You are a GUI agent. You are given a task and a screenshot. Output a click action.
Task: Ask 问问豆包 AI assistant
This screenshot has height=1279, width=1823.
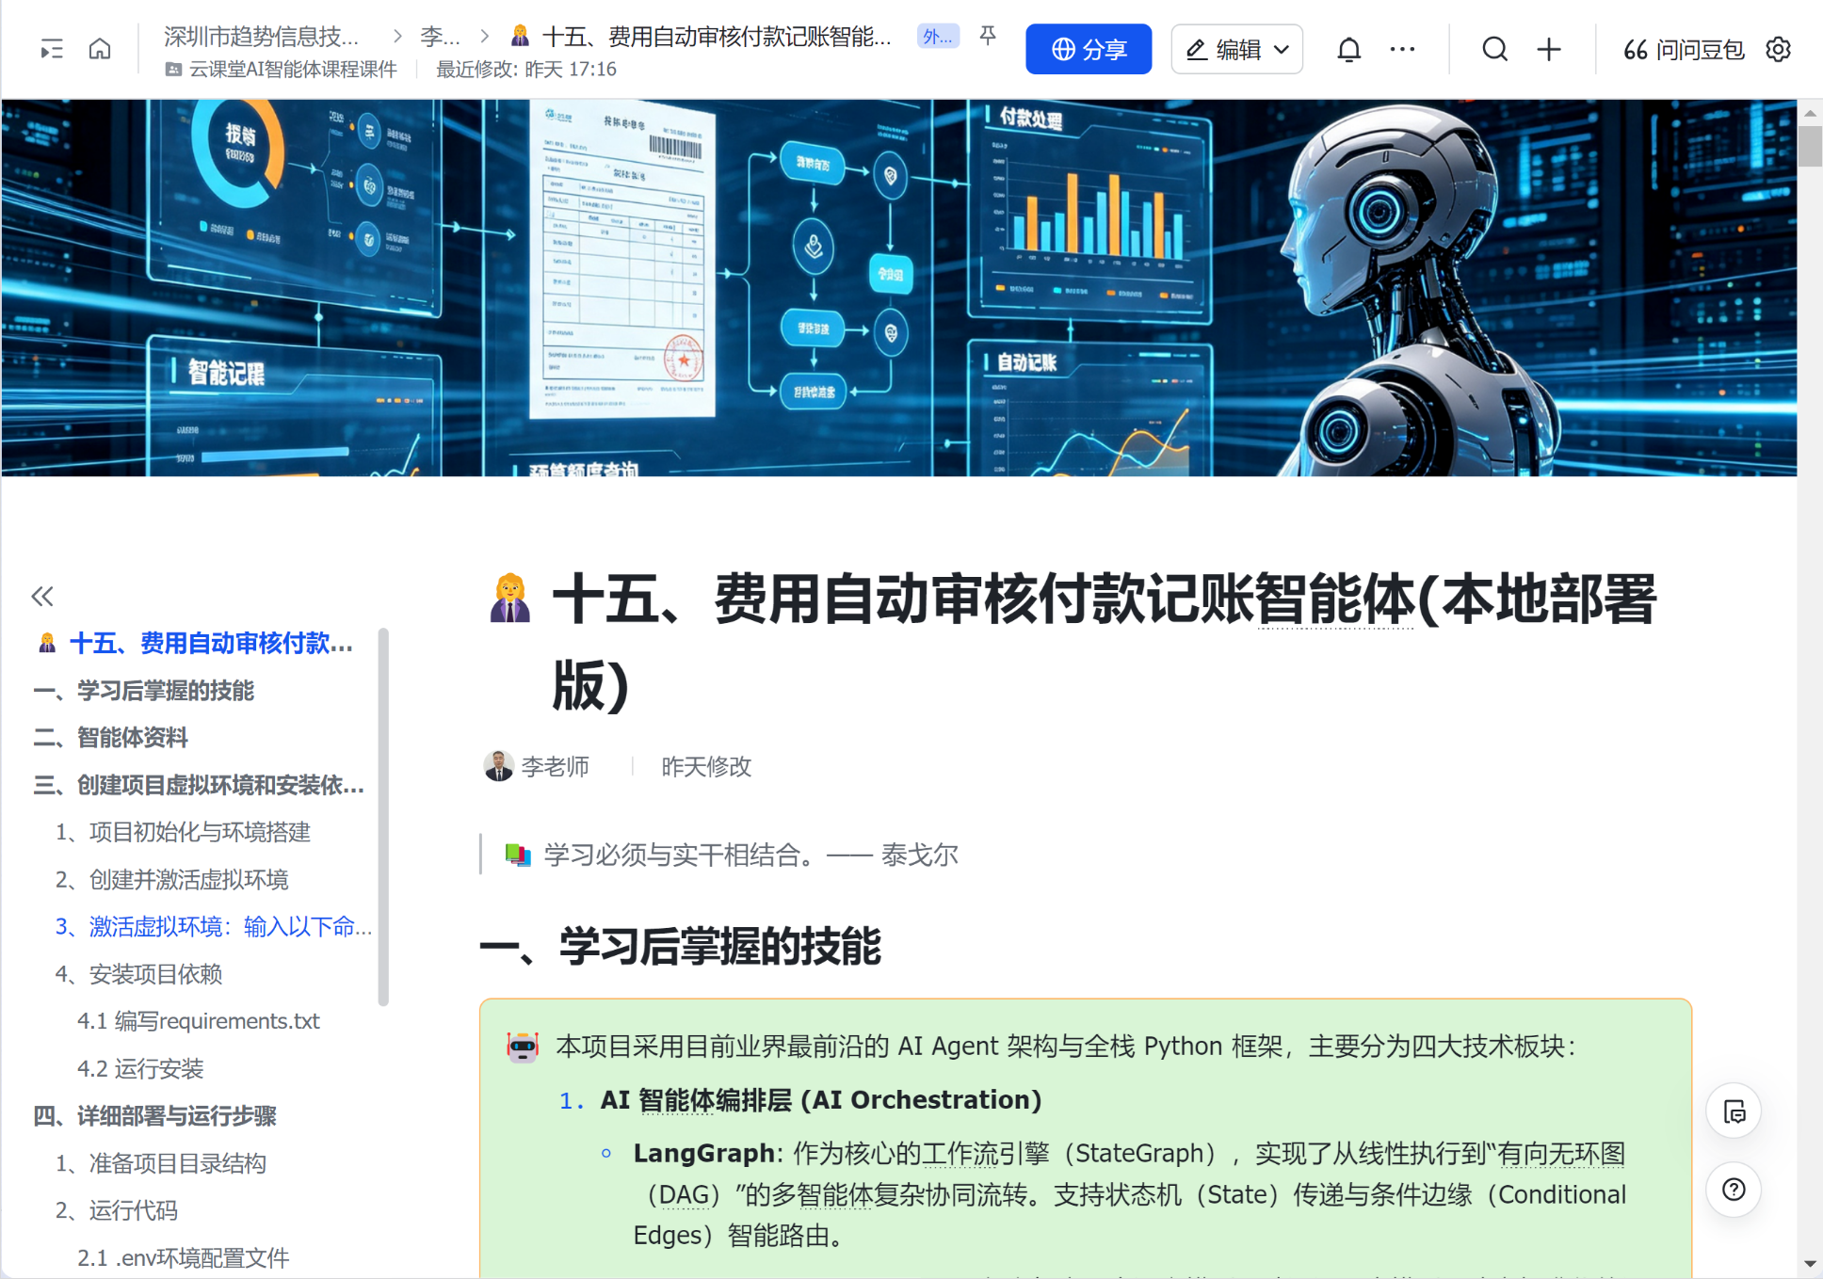(x=1684, y=49)
